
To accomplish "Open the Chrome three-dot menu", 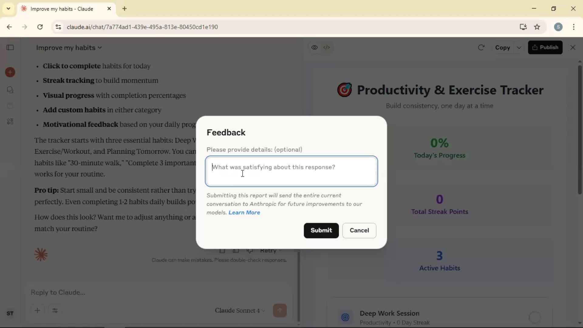I will tap(574, 27).
